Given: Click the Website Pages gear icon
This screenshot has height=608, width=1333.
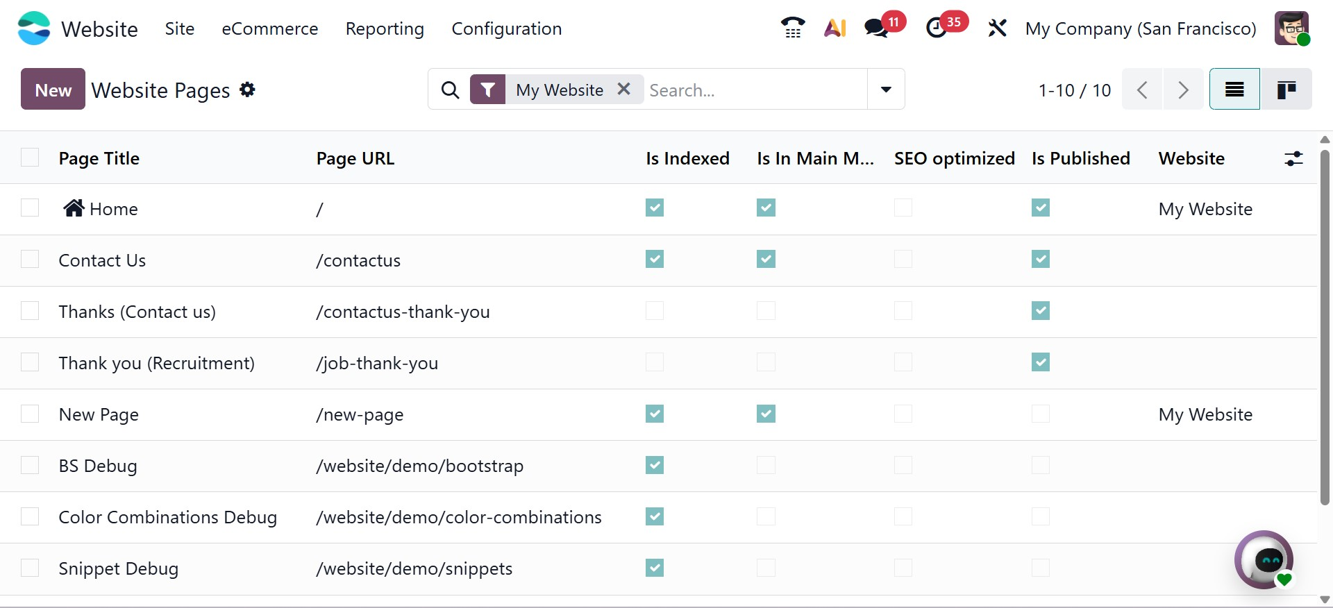Looking at the screenshot, I should [247, 90].
